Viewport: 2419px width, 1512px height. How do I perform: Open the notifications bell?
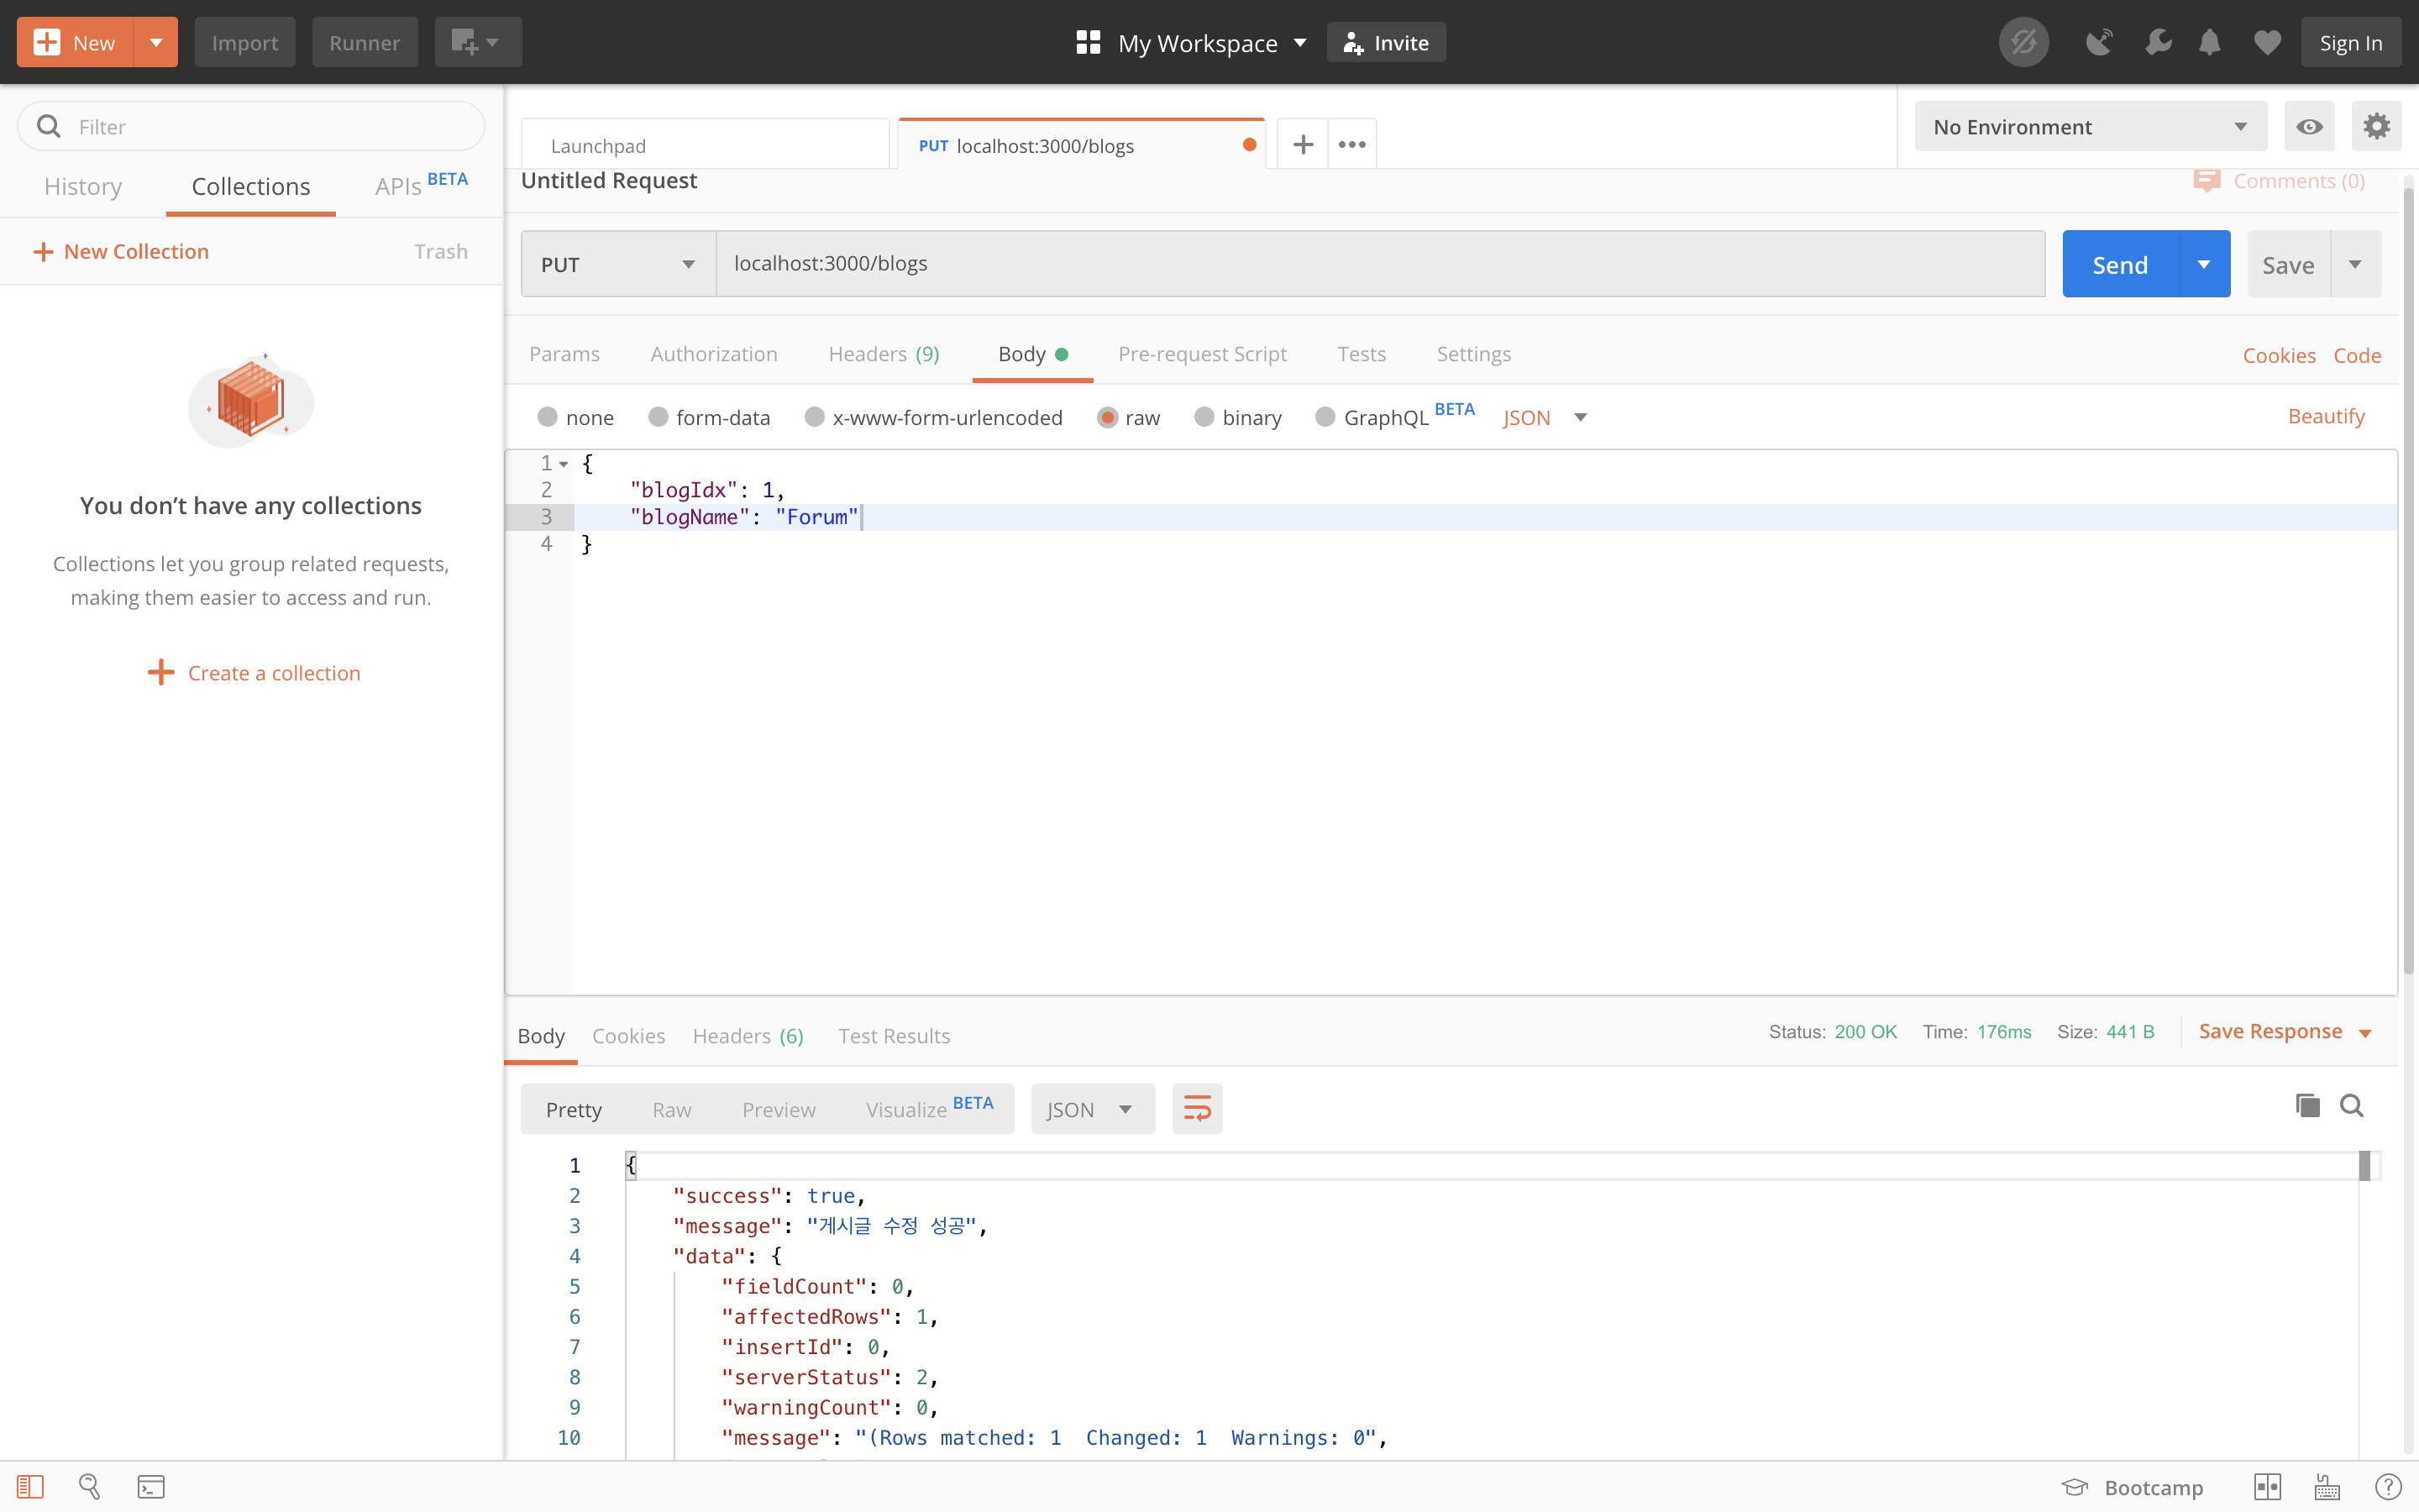pyautogui.click(x=2209, y=43)
